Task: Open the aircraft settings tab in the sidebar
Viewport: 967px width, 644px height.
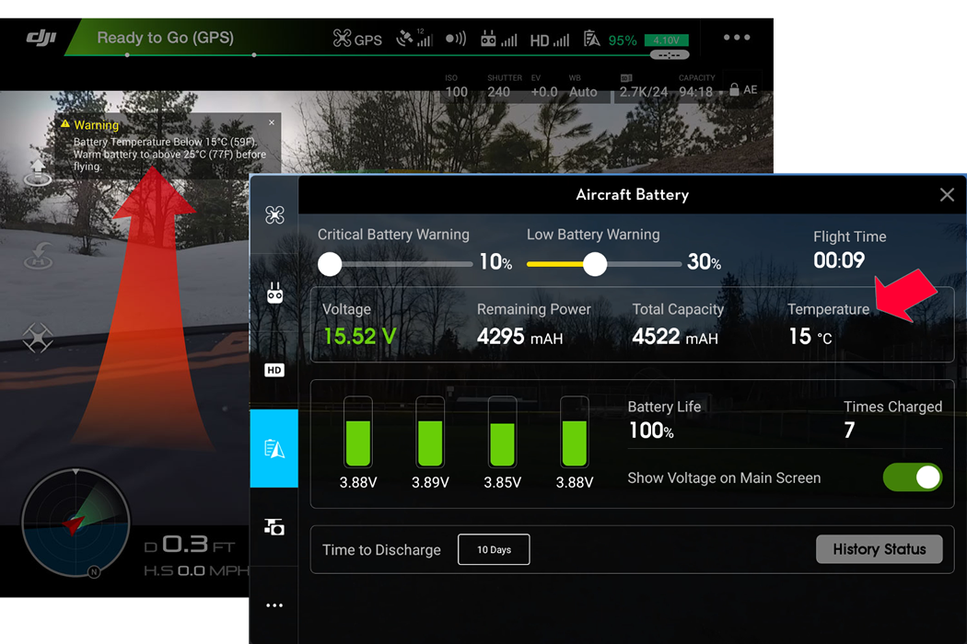Action: tap(274, 214)
